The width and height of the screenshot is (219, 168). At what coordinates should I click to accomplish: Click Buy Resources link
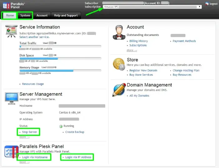182,75
